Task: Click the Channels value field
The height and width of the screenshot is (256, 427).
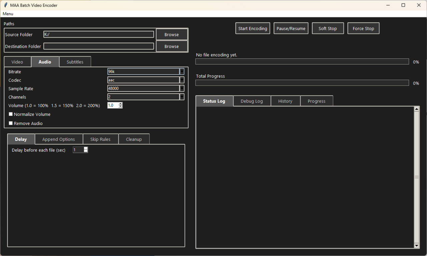Action: click(143, 97)
